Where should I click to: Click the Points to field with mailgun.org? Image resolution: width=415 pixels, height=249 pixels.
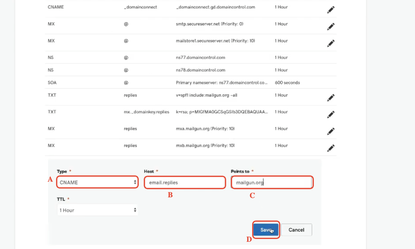272,182
